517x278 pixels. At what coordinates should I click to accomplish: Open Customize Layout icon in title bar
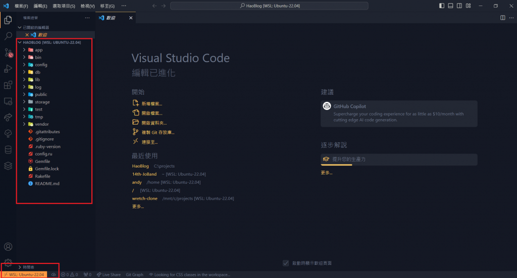point(468,6)
